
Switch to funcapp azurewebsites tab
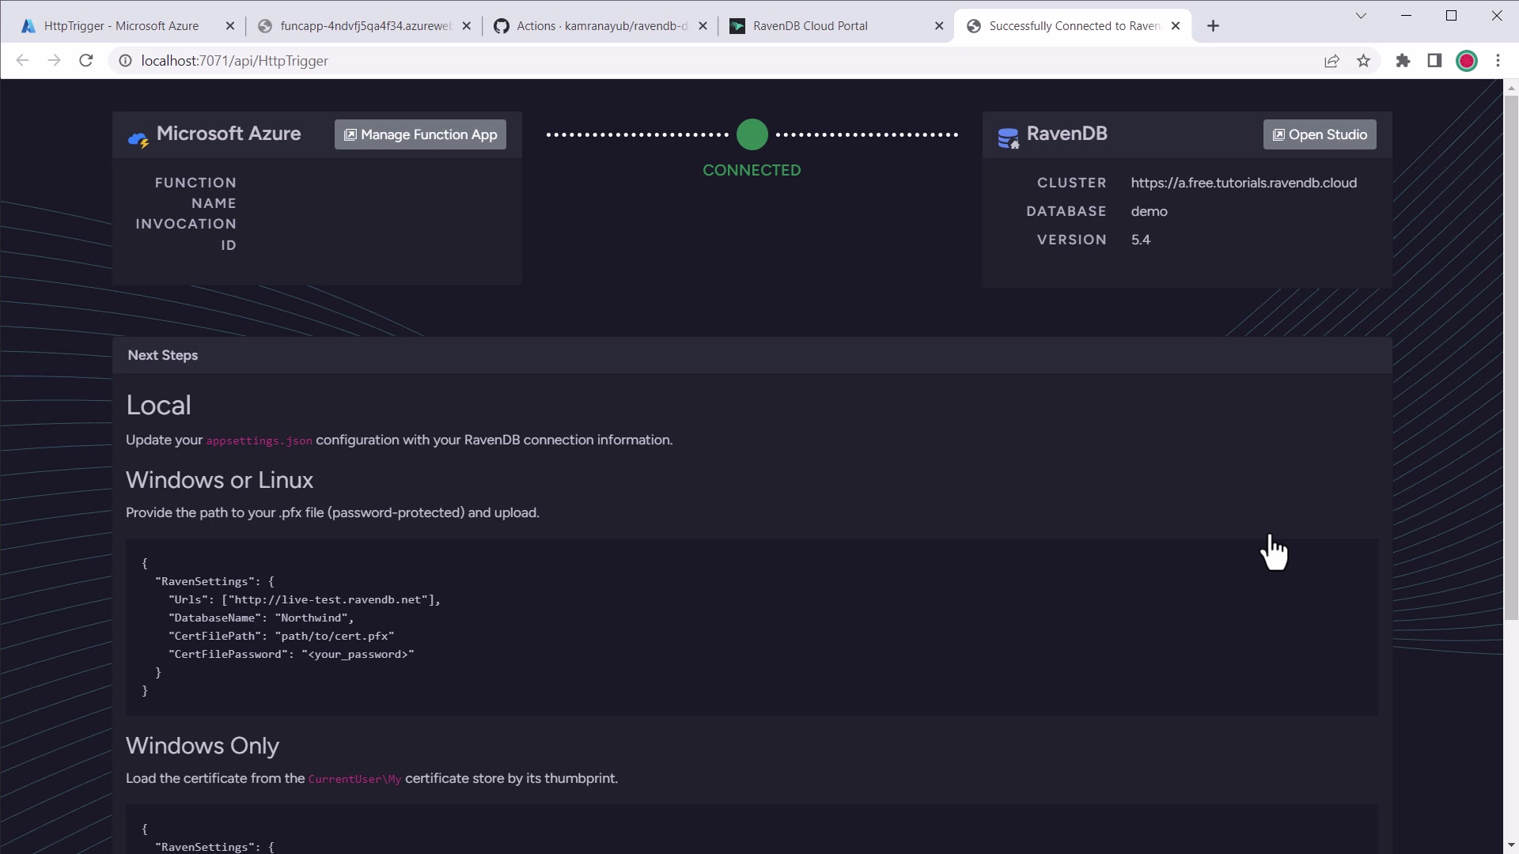click(x=364, y=26)
